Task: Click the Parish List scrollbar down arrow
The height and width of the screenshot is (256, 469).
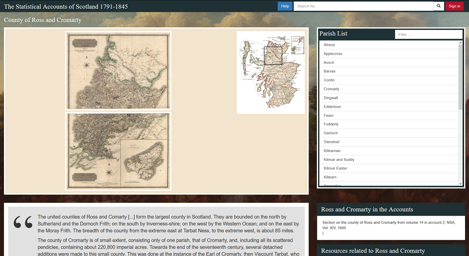Action: point(460,183)
